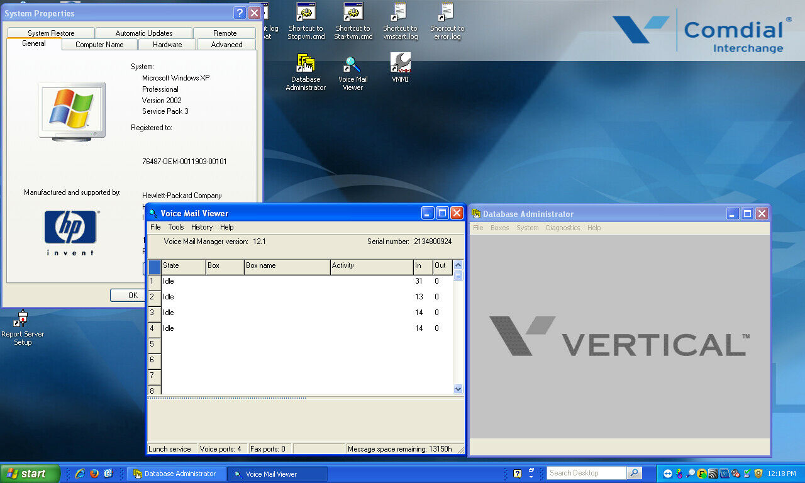Open the Windows Security shield tray icon

click(x=758, y=474)
